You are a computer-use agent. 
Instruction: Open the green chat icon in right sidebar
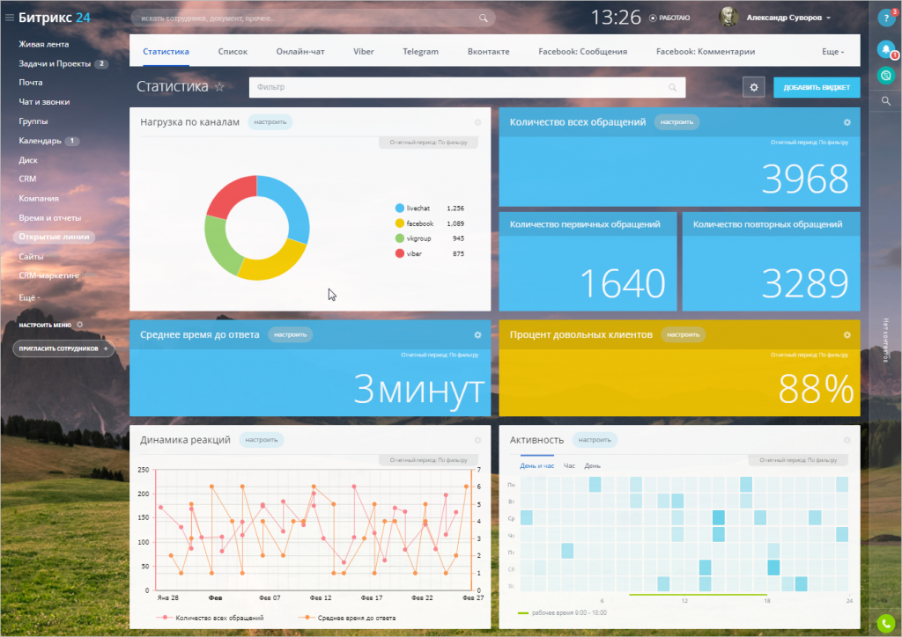(x=886, y=75)
